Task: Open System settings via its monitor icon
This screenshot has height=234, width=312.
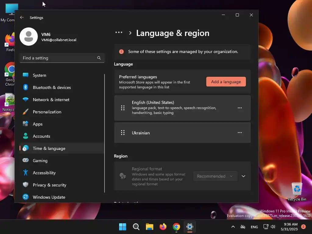Action: click(x=26, y=75)
